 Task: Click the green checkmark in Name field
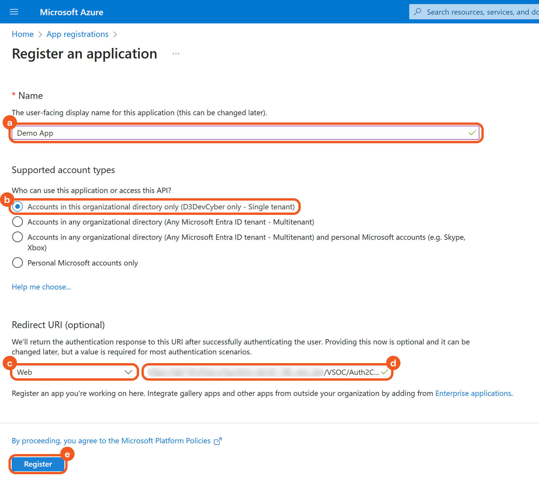coord(472,133)
